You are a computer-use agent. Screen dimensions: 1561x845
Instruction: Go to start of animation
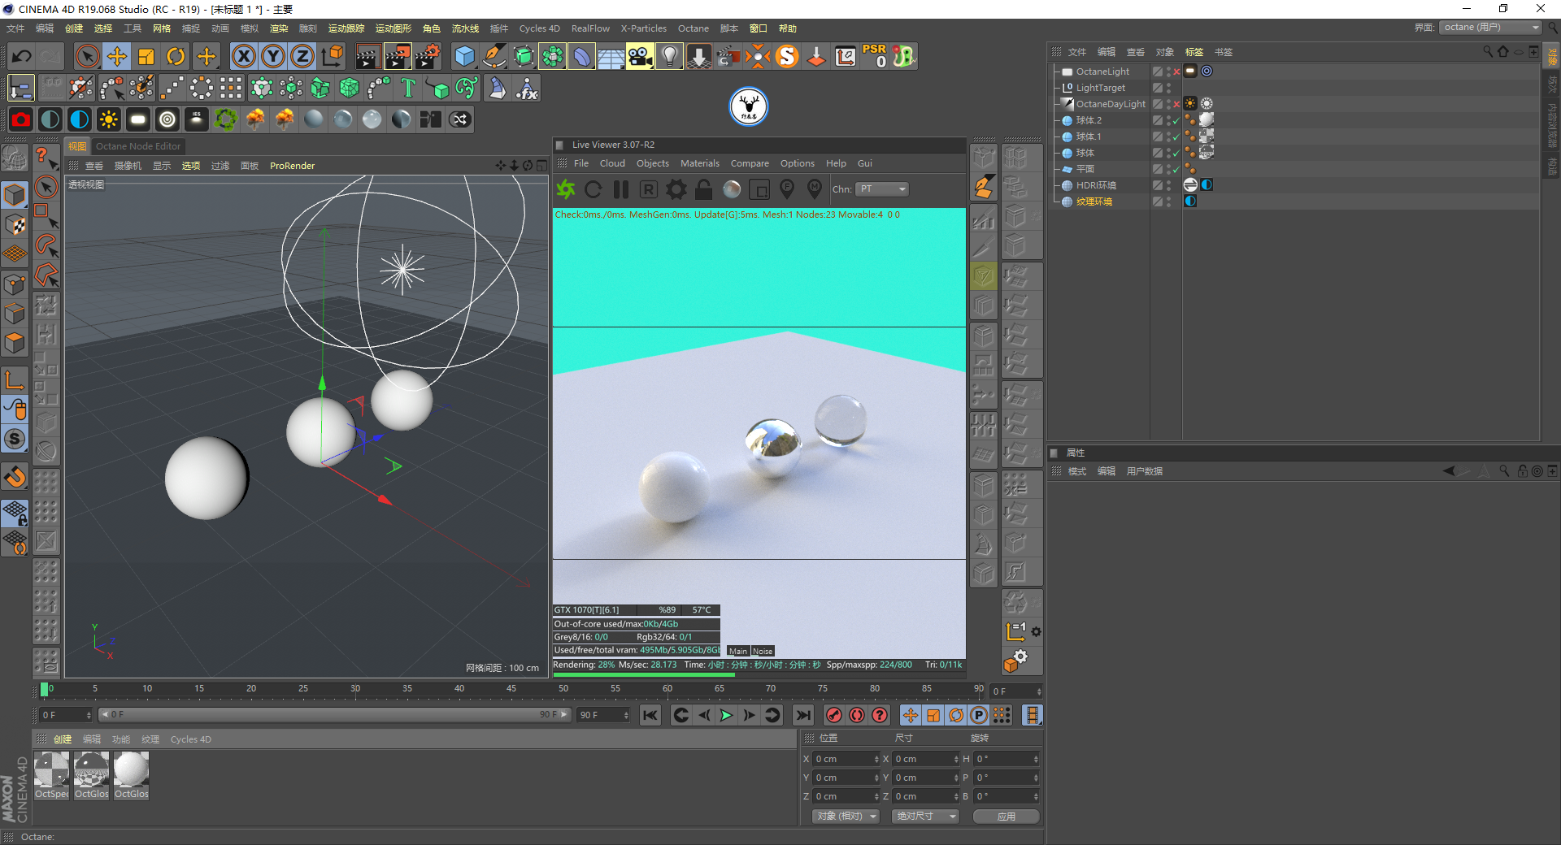click(x=650, y=715)
